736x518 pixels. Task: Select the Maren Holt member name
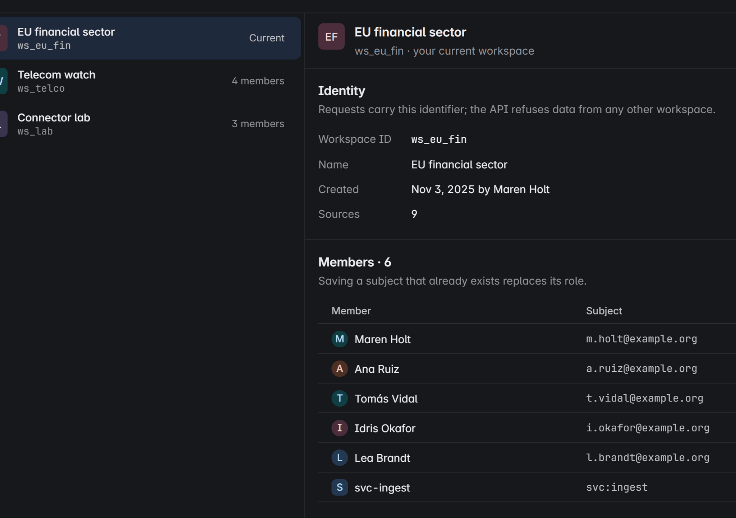pyautogui.click(x=382, y=339)
